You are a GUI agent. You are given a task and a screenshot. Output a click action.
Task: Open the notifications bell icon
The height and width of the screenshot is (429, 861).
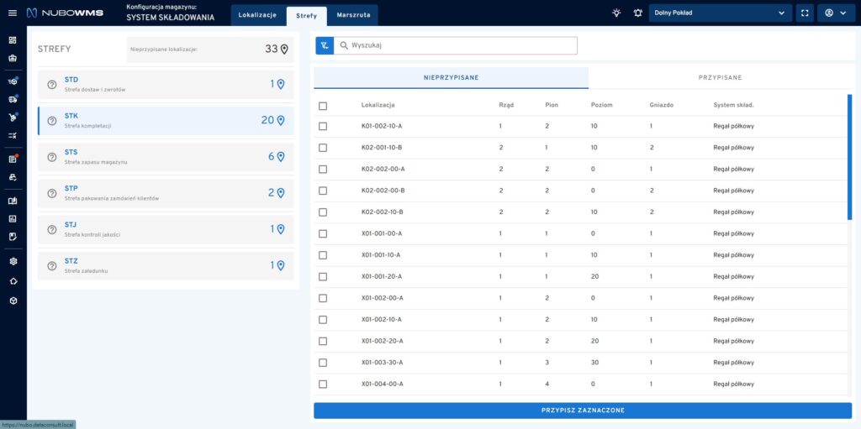[637, 13]
